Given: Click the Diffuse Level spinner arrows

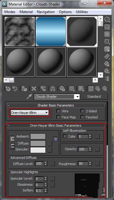Looking at the screenshot, I should (46, 164).
